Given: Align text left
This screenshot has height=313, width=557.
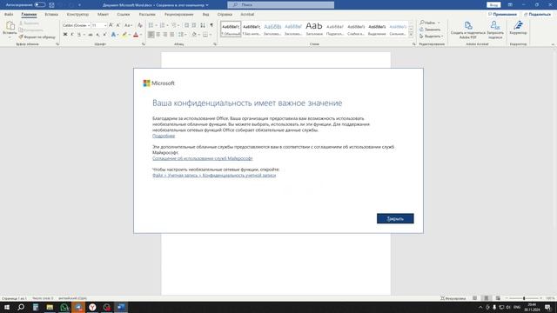Looking at the screenshot, I should [x=151, y=35].
